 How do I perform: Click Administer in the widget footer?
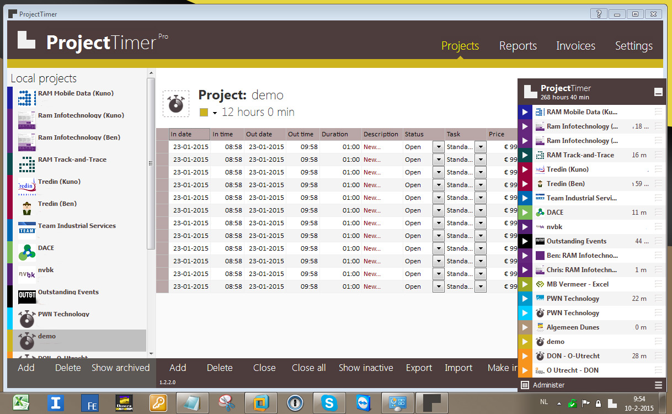coord(548,385)
